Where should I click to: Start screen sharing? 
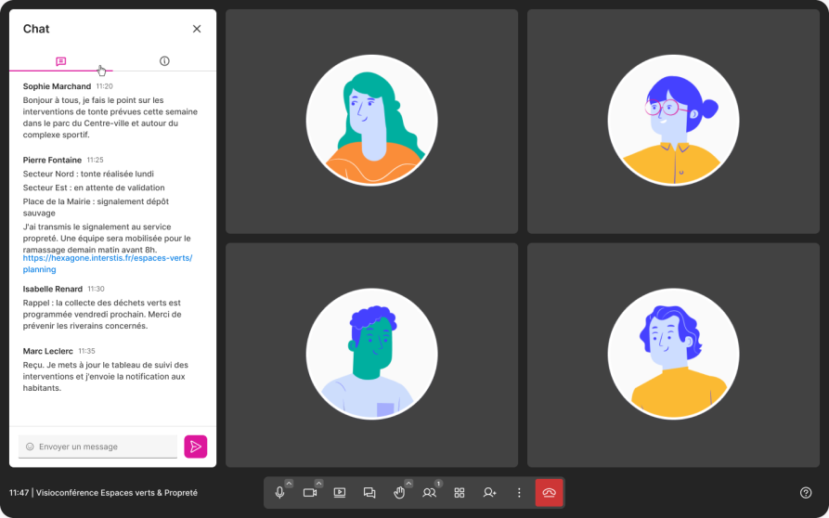(x=340, y=493)
